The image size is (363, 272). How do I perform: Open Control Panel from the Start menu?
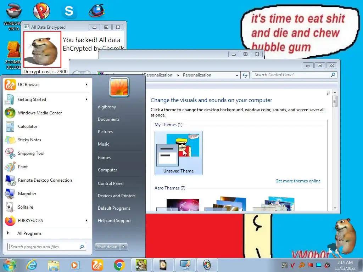point(111,183)
